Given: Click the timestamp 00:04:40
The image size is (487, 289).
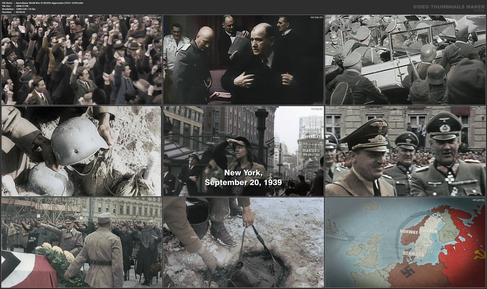Looking at the screenshot, I should (154, 17).
